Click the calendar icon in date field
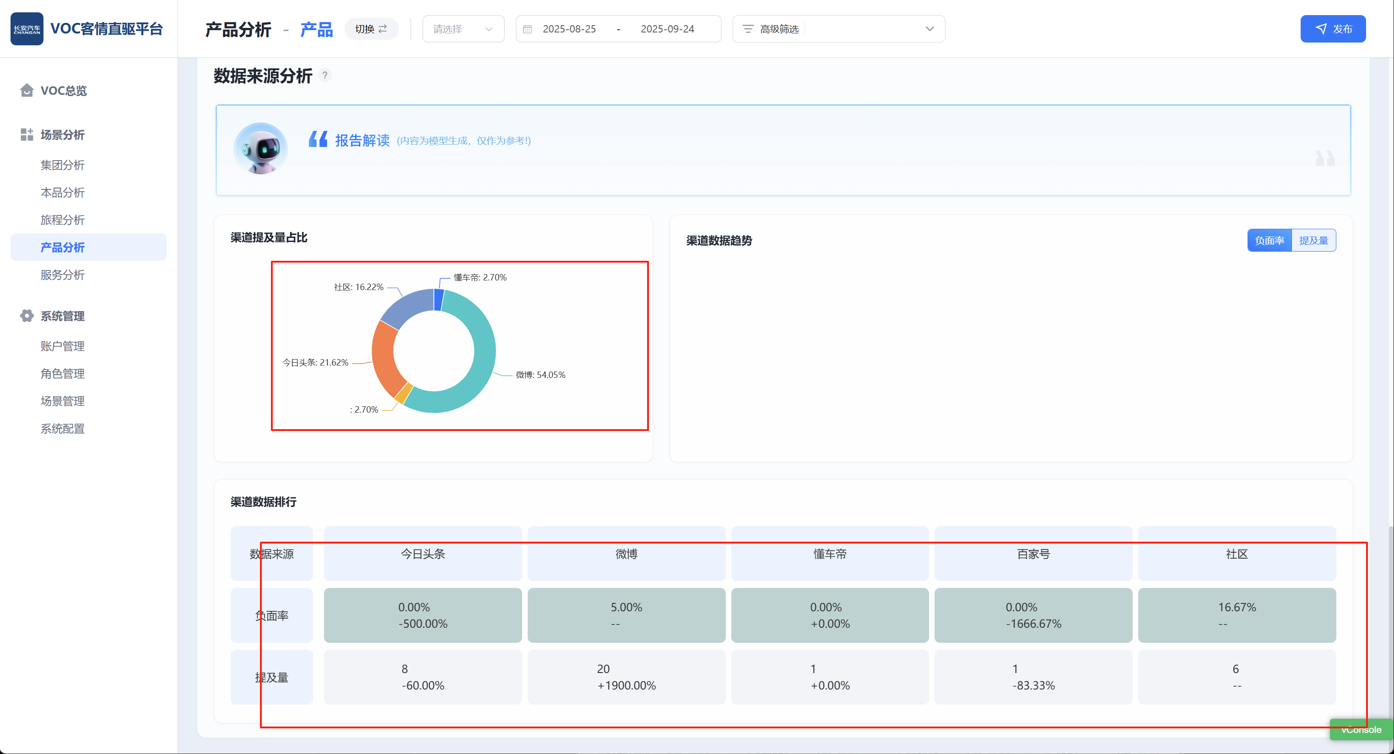This screenshot has height=754, width=1394. [528, 29]
